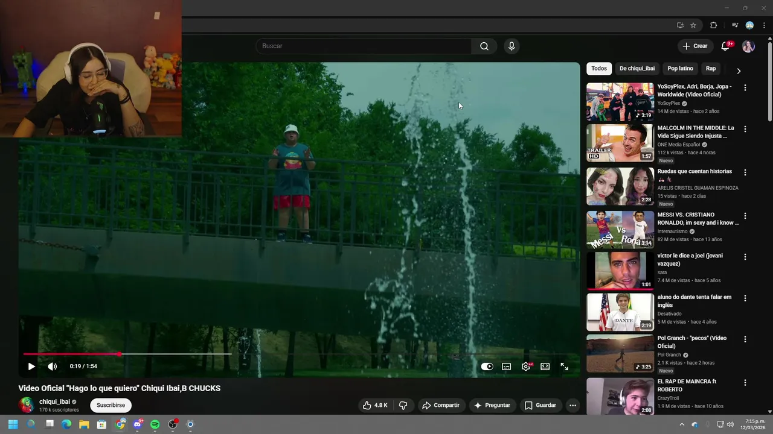Open Chrome media controls icon
Image resolution: width=773 pixels, height=434 pixels.
coord(735,25)
